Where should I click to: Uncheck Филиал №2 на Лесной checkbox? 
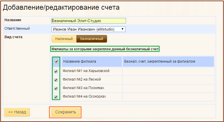pos(56,80)
